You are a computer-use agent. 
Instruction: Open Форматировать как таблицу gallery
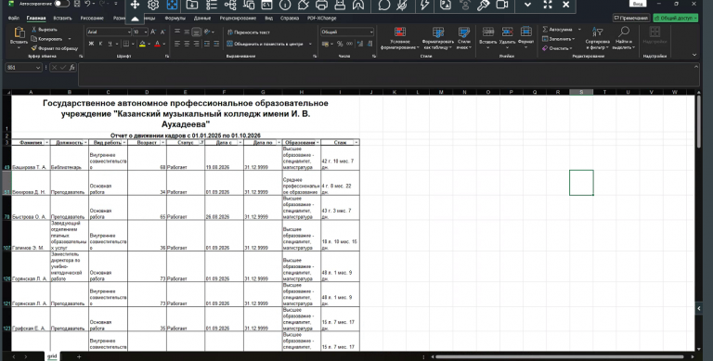point(438,38)
